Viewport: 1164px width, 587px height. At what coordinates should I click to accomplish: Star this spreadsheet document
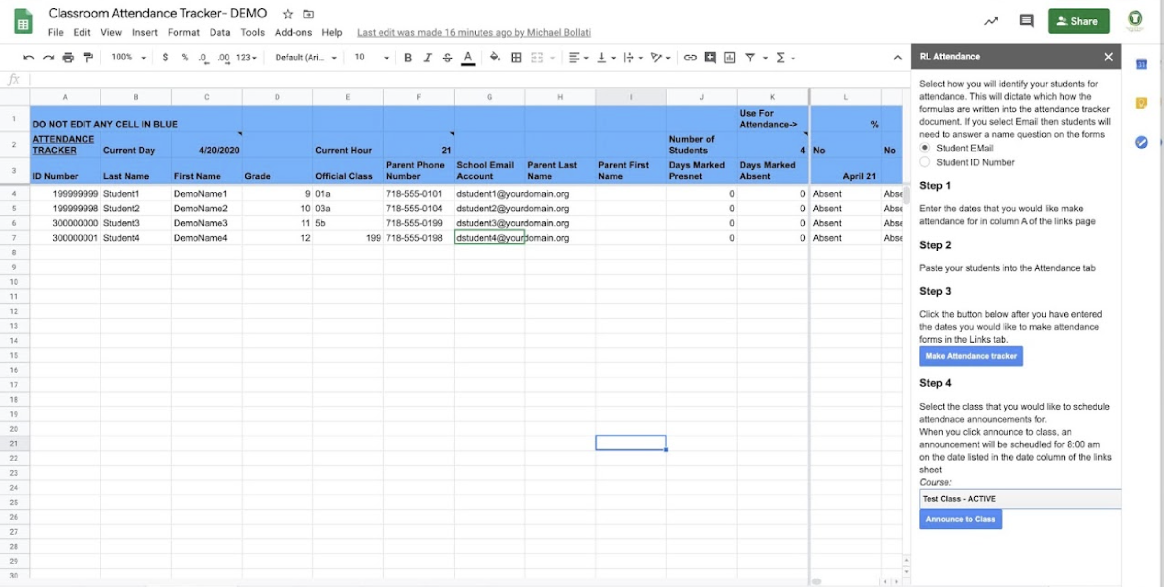pyautogui.click(x=287, y=14)
